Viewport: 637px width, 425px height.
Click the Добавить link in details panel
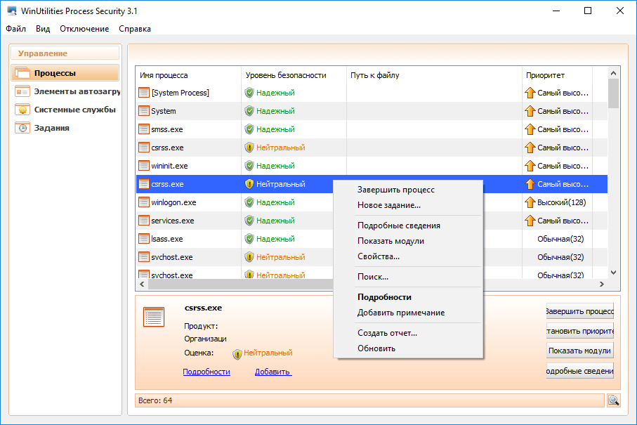click(x=273, y=372)
